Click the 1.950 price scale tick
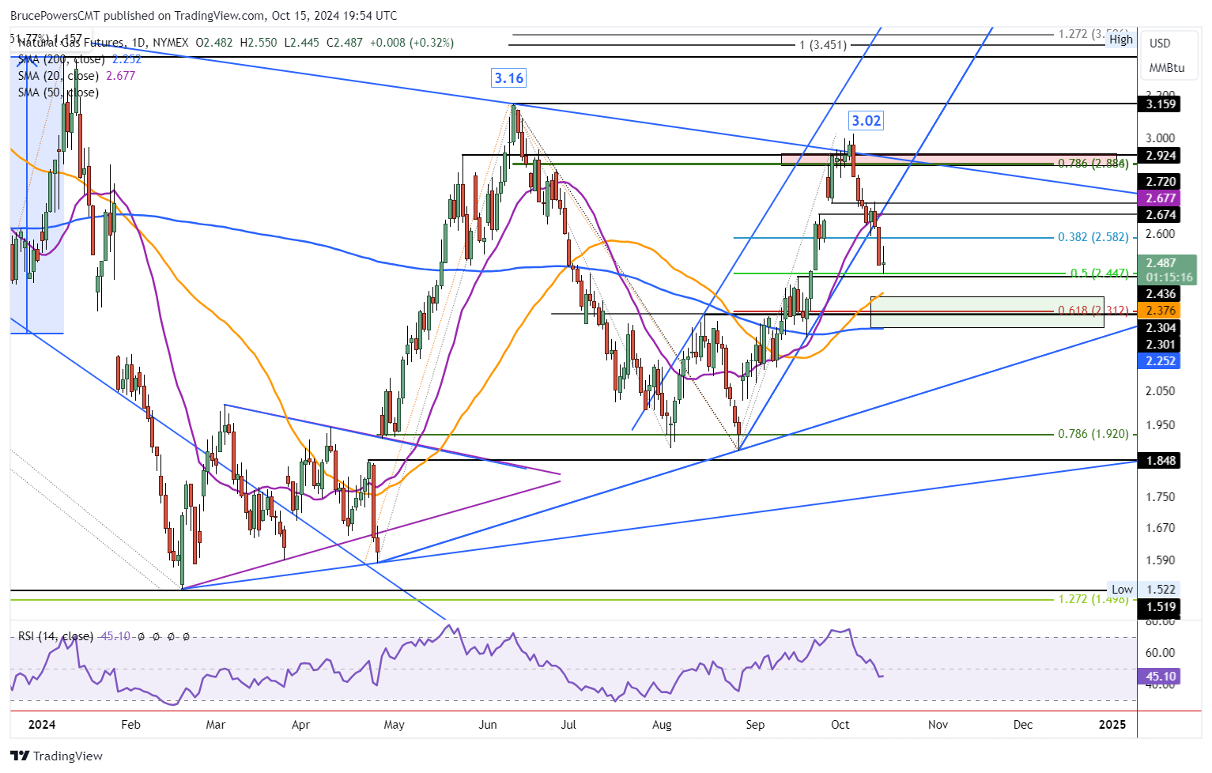Viewport: 1212px width, 773px height. pyautogui.click(x=1160, y=424)
